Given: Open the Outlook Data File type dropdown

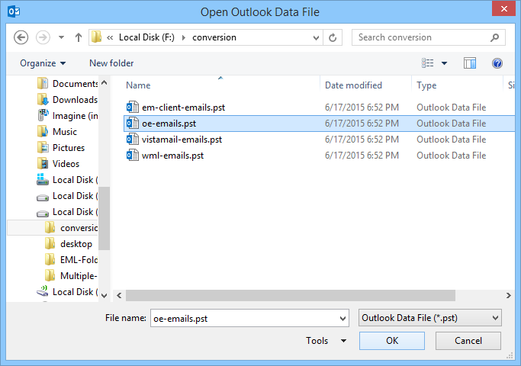Looking at the screenshot, I should click(x=430, y=318).
